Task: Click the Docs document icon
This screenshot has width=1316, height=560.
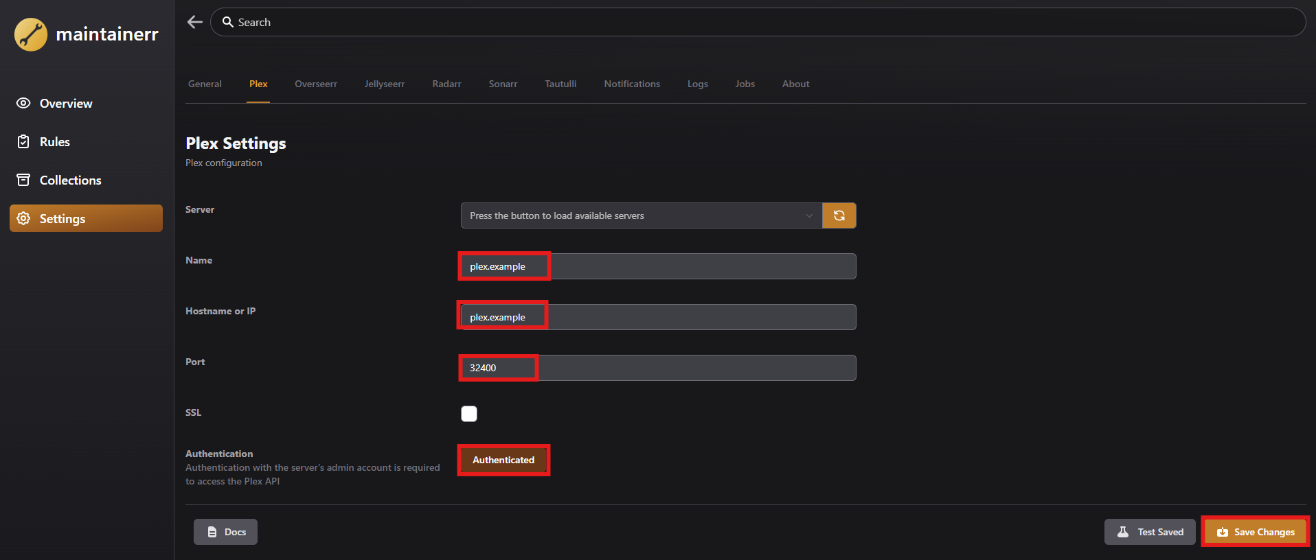Action: [x=212, y=532]
